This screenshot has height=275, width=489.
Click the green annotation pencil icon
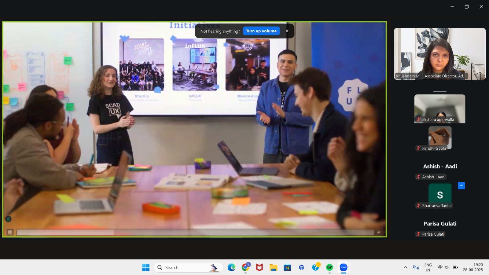point(8,219)
